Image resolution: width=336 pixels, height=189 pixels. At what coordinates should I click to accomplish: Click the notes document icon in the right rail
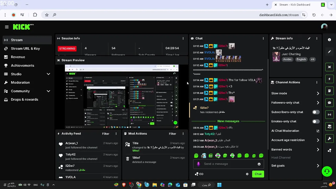tap(329, 91)
